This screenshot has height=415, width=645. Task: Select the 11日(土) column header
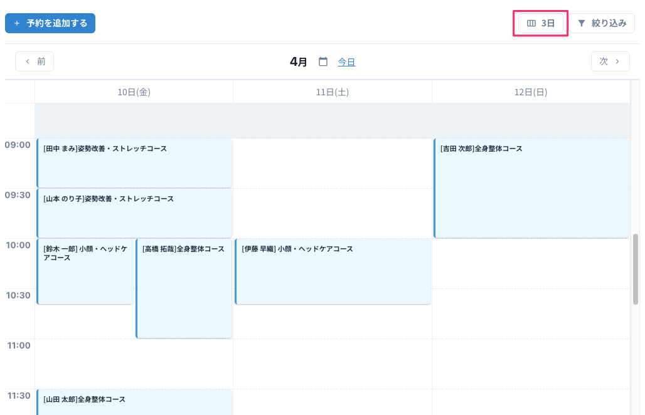(x=333, y=92)
